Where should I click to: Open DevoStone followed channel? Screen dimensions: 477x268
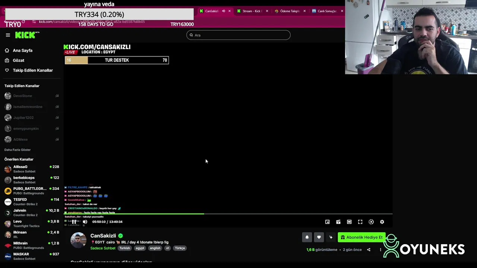[23, 96]
